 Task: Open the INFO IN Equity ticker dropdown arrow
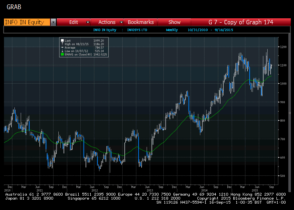[53, 22]
